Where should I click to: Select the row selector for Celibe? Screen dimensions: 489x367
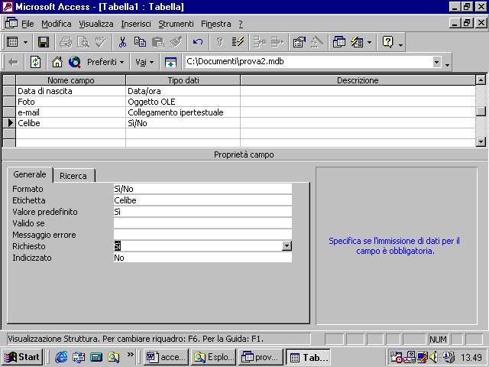9,123
